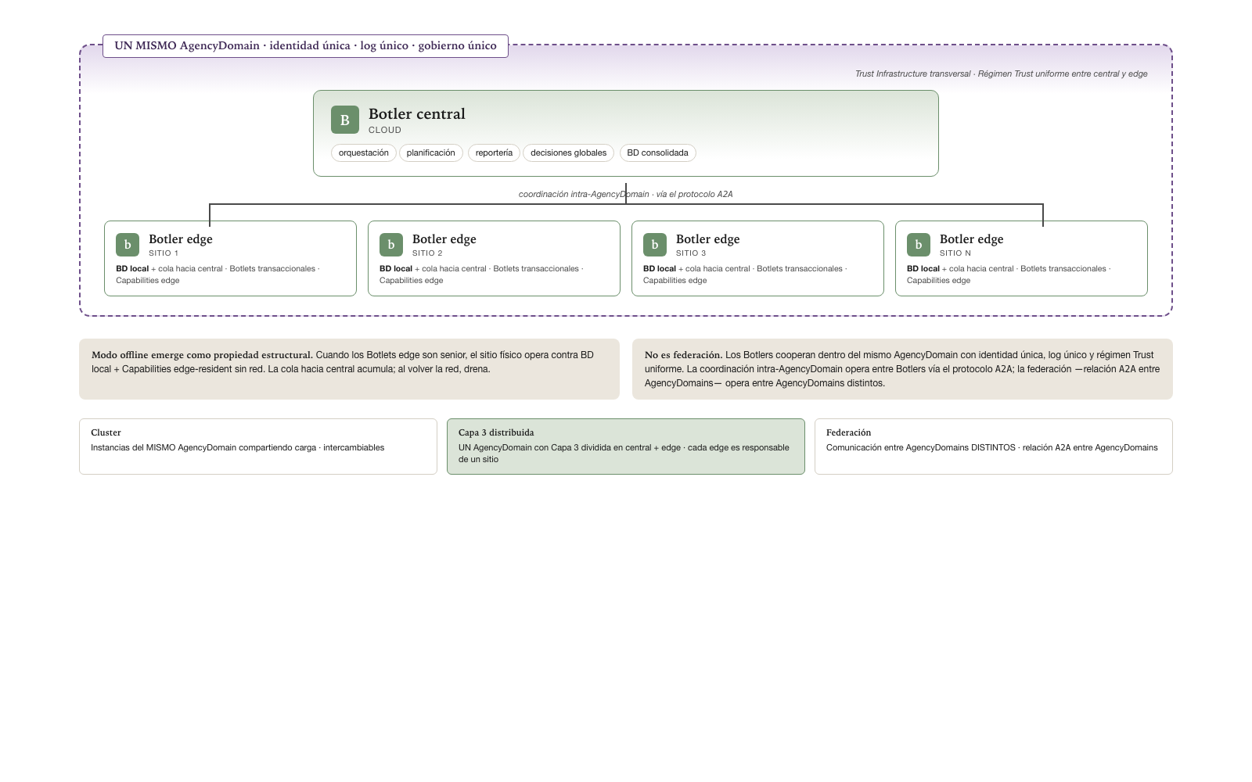The height and width of the screenshot is (782, 1252).
Task: Click the 'Botler central' title
Action: tap(417, 114)
